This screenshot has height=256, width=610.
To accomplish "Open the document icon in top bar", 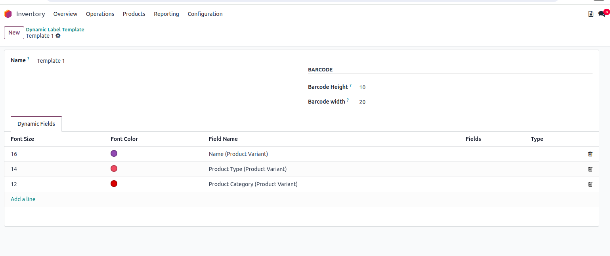I will point(591,14).
